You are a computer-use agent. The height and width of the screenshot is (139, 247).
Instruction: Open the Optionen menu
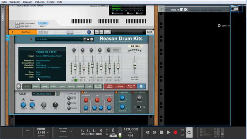[x=40, y=2]
